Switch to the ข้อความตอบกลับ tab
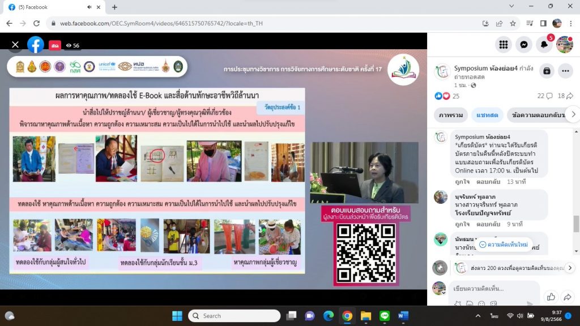The image size is (580, 326). 538,115
